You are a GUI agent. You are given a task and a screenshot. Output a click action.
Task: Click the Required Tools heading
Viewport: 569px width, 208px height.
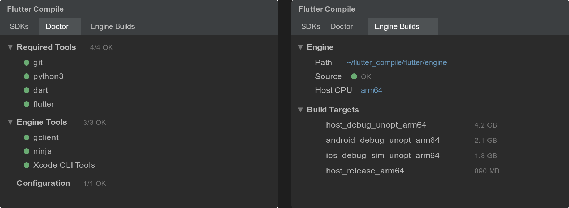(x=46, y=47)
